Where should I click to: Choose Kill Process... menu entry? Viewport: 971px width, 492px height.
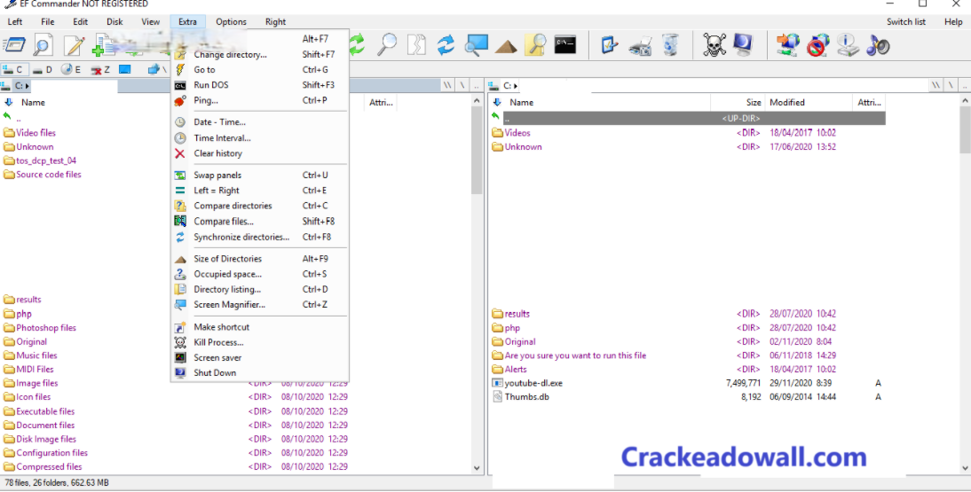[x=259, y=342]
